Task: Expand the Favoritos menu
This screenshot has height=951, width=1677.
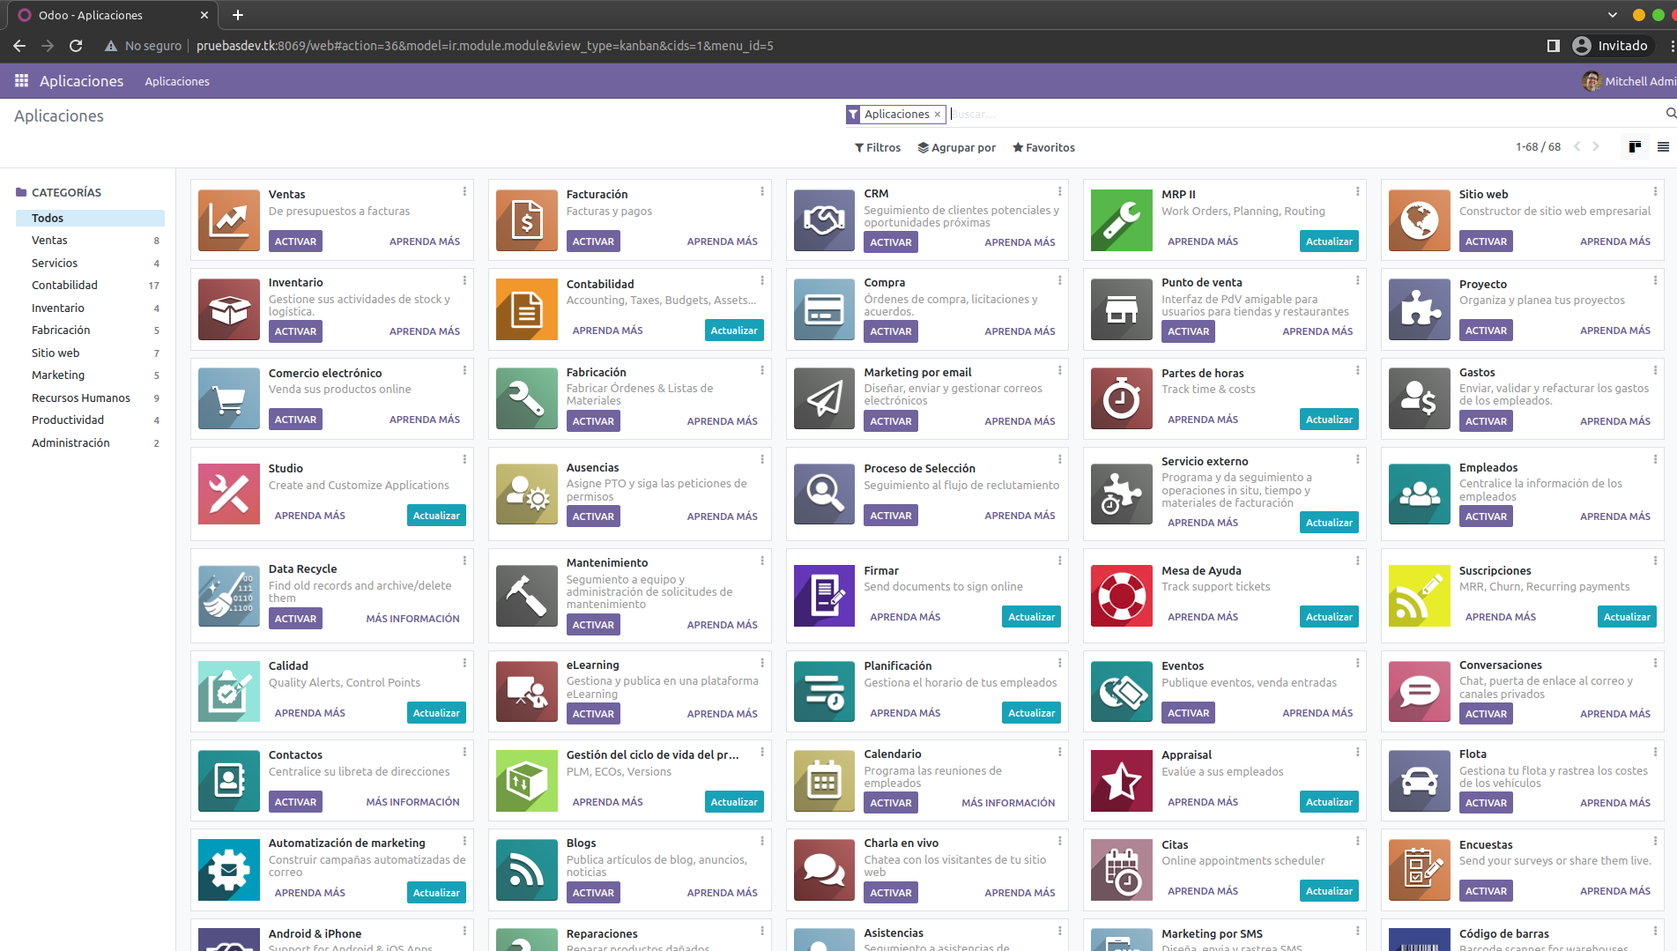Action: (1043, 147)
